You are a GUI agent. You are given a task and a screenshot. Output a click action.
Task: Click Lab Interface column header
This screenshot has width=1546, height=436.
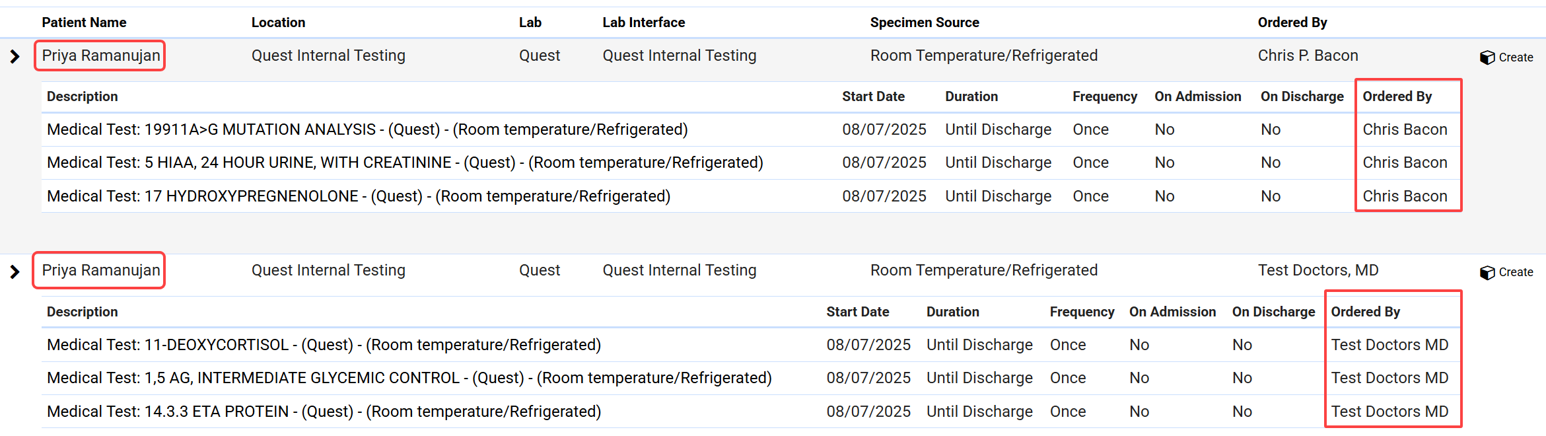coord(643,22)
